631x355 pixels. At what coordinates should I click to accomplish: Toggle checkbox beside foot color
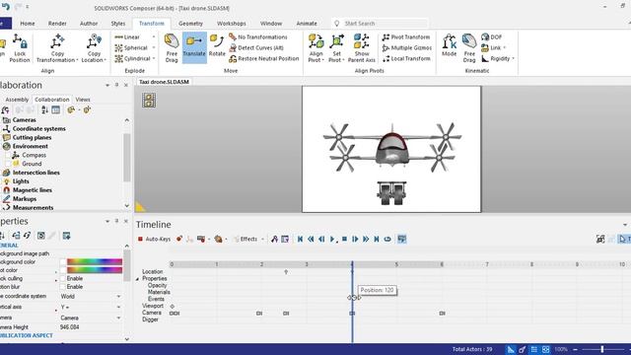(63, 270)
